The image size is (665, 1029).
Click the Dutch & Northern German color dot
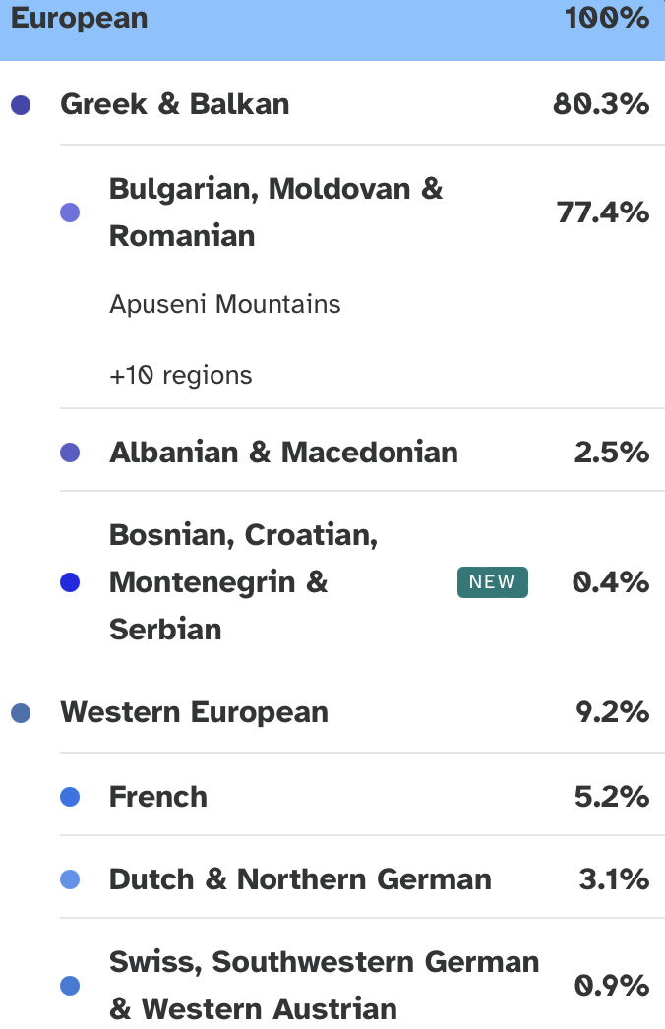pyautogui.click(x=70, y=879)
